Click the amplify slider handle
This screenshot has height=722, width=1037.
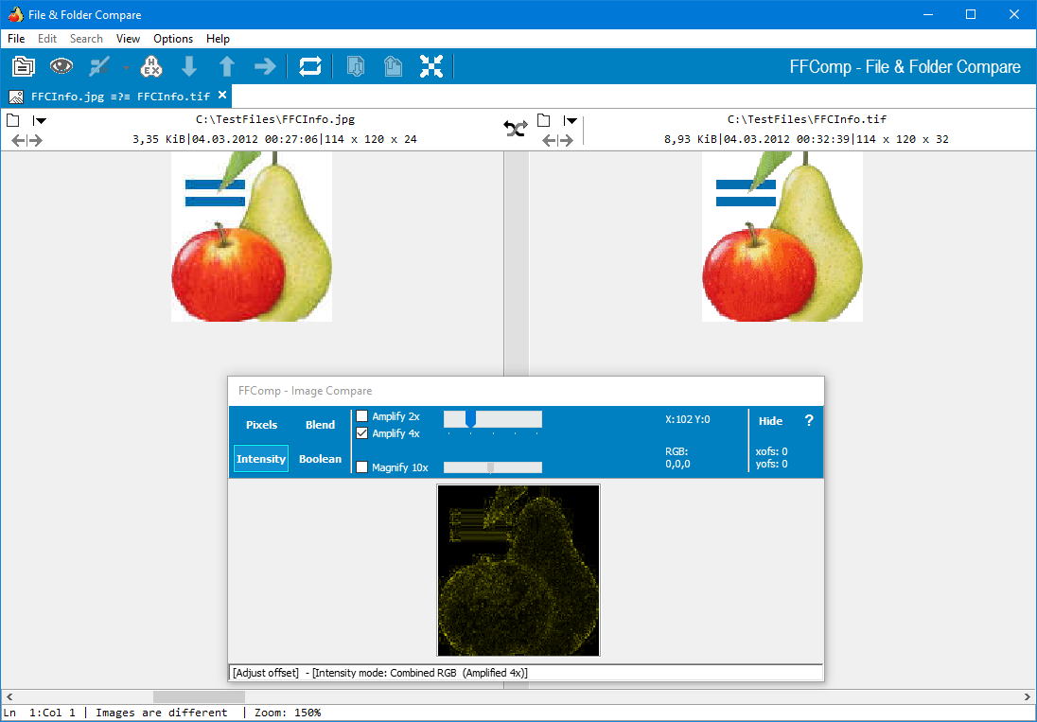click(470, 419)
